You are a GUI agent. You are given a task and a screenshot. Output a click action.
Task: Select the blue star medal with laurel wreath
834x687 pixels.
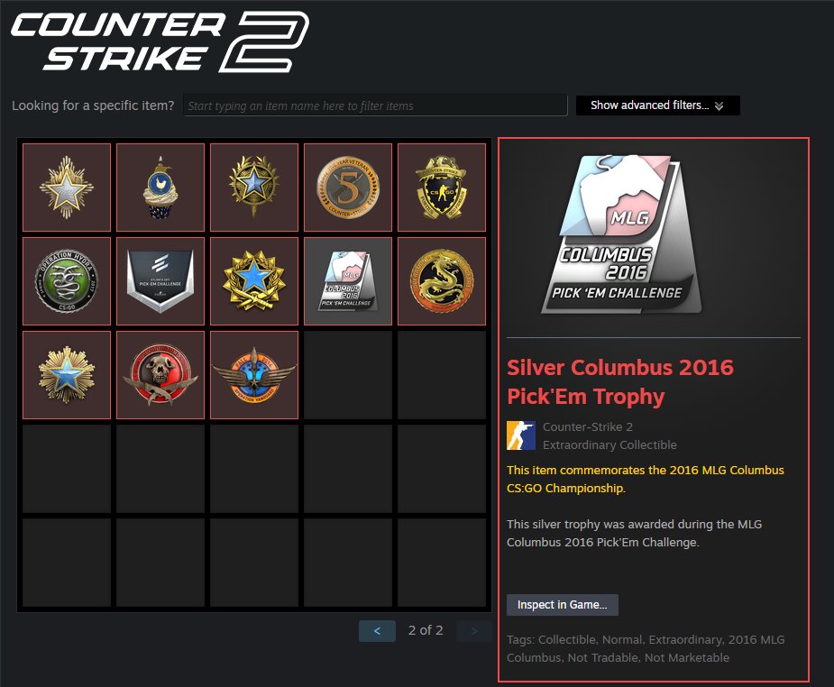coord(254,188)
